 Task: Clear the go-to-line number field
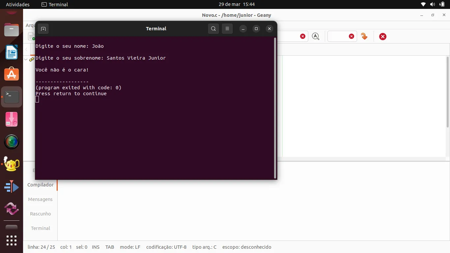(x=352, y=36)
